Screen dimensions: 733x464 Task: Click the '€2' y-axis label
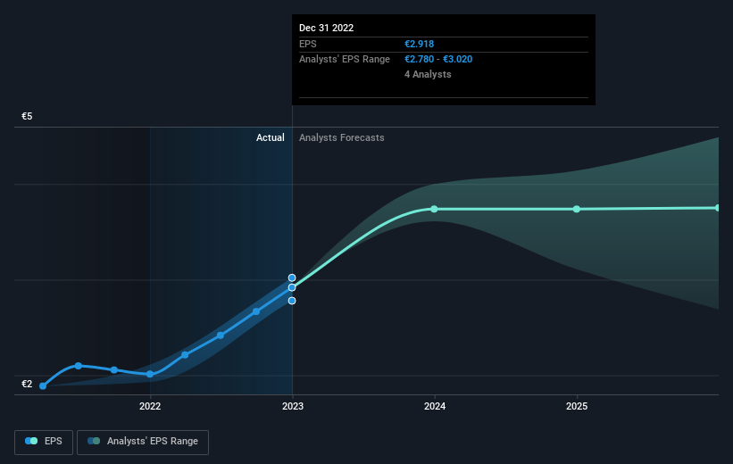coord(27,384)
